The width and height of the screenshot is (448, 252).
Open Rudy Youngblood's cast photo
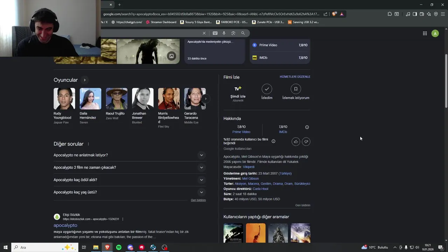click(x=64, y=99)
